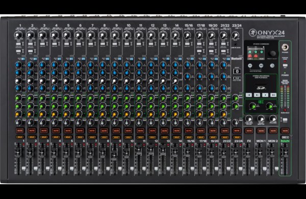The width and height of the screenshot is (306, 199).
Task: Solo channel 3
Action: [44, 137]
